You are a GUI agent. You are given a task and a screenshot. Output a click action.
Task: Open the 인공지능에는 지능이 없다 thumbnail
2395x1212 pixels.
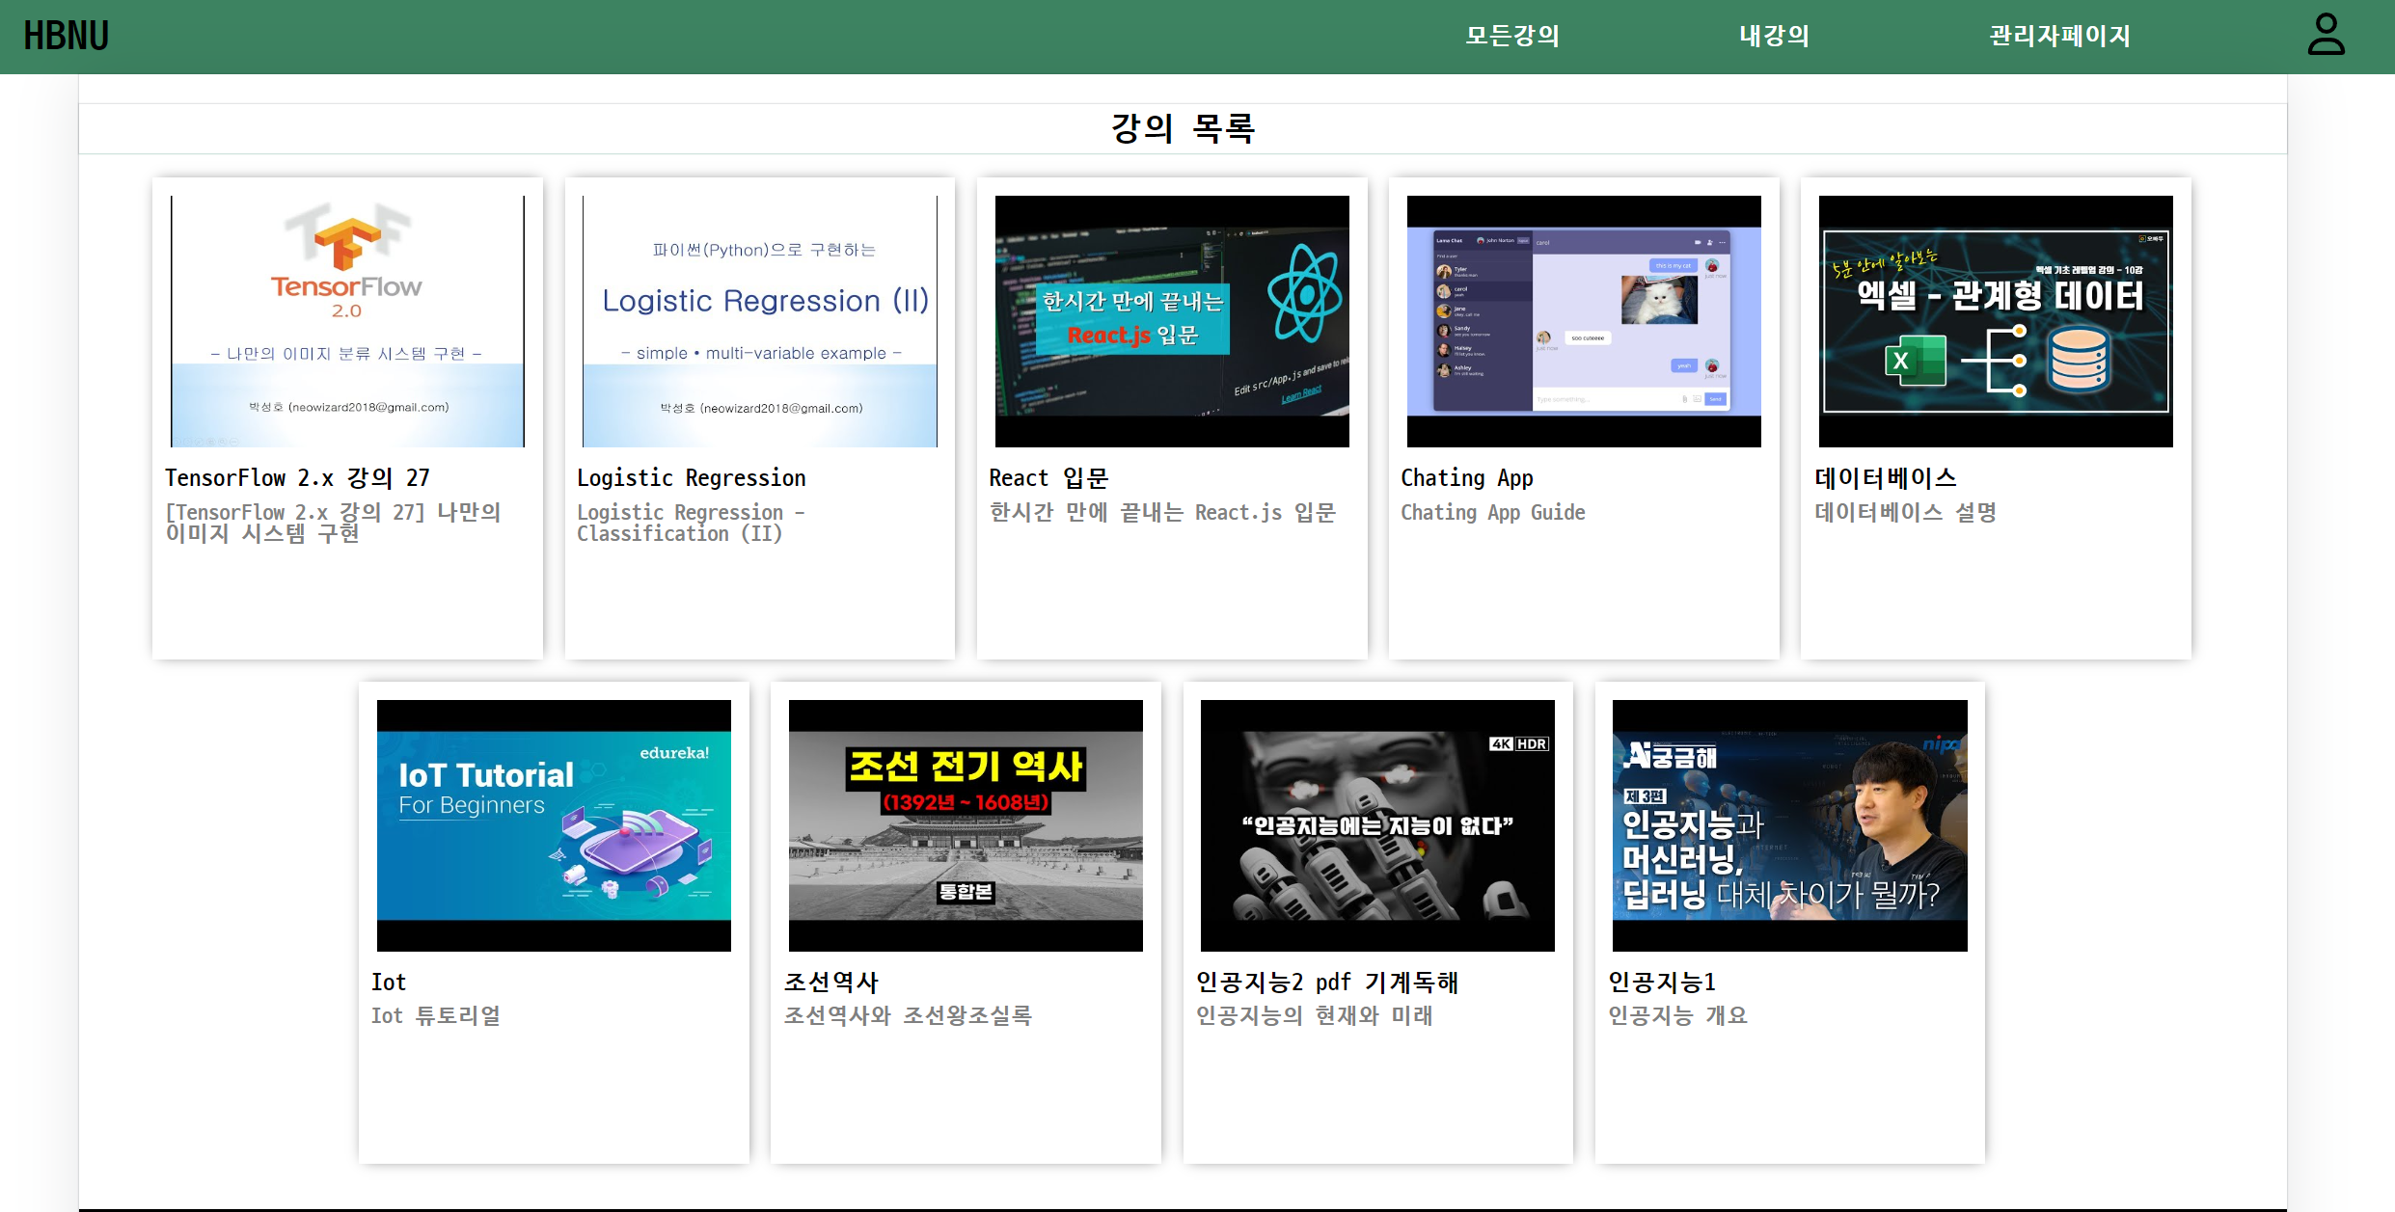click(1377, 825)
